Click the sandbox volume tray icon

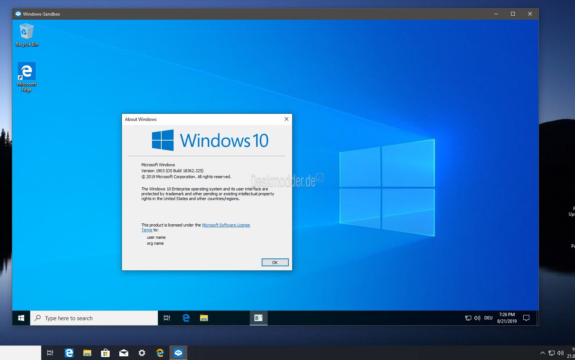point(477,318)
